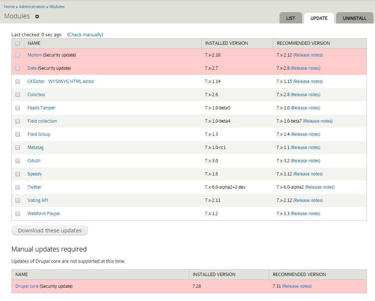Check the Voting API checkbox
The image size is (375, 301).
click(18, 200)
